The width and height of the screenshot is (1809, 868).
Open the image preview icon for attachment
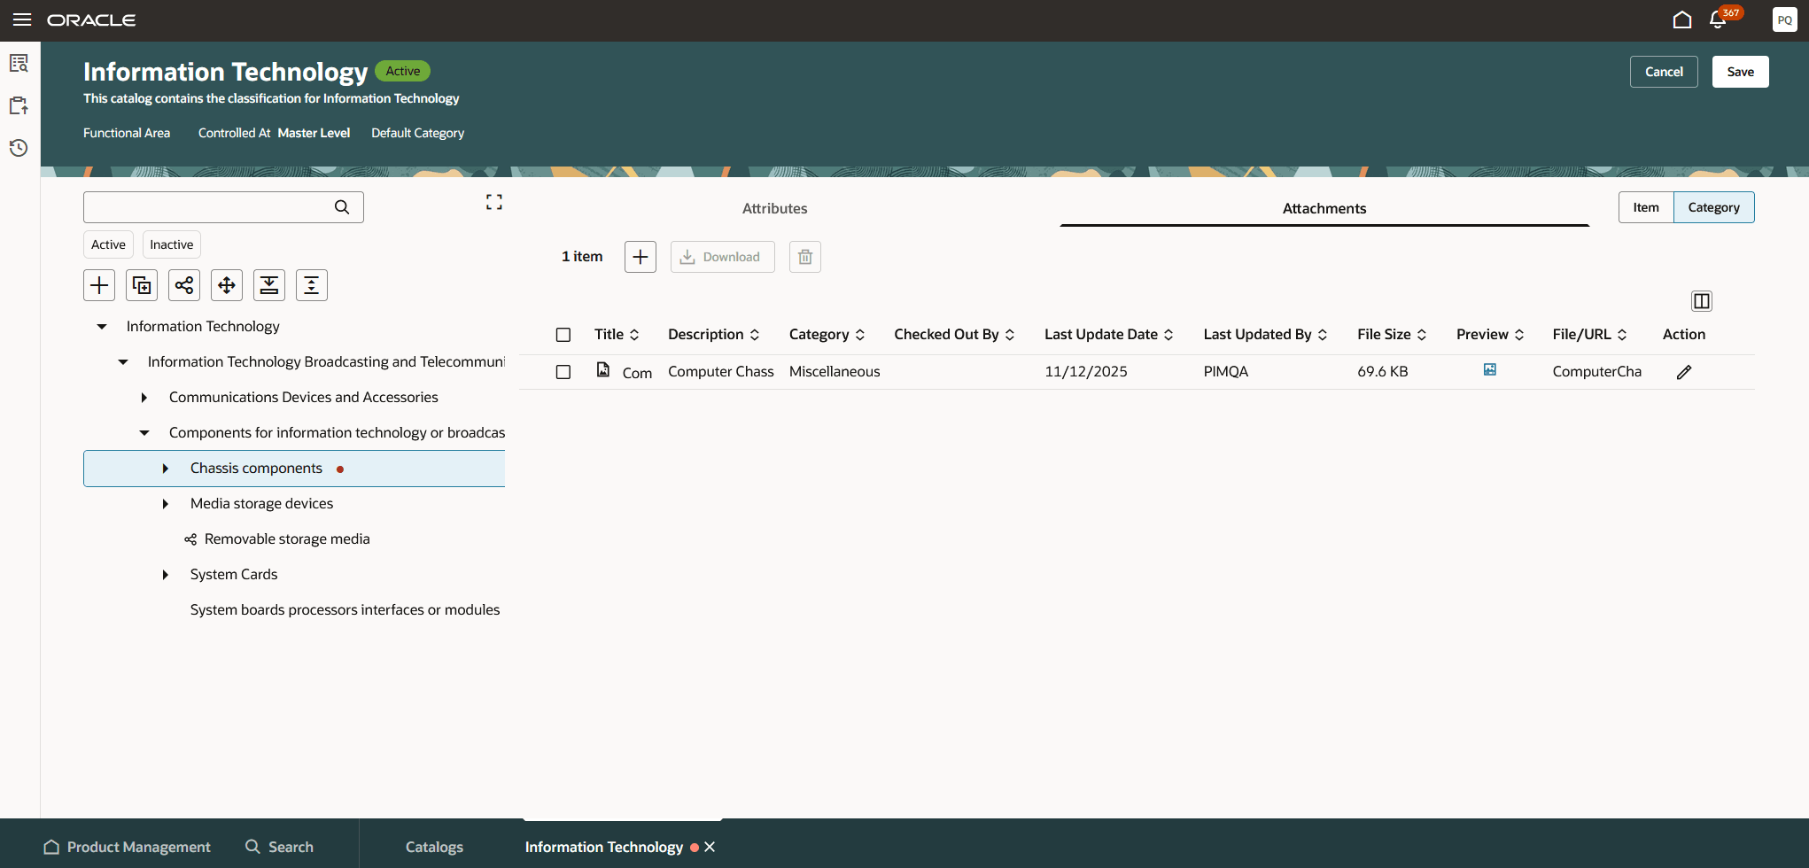(1490, 370)
